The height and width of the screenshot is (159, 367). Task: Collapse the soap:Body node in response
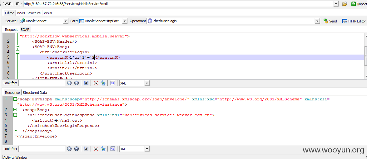click(15, 110)
